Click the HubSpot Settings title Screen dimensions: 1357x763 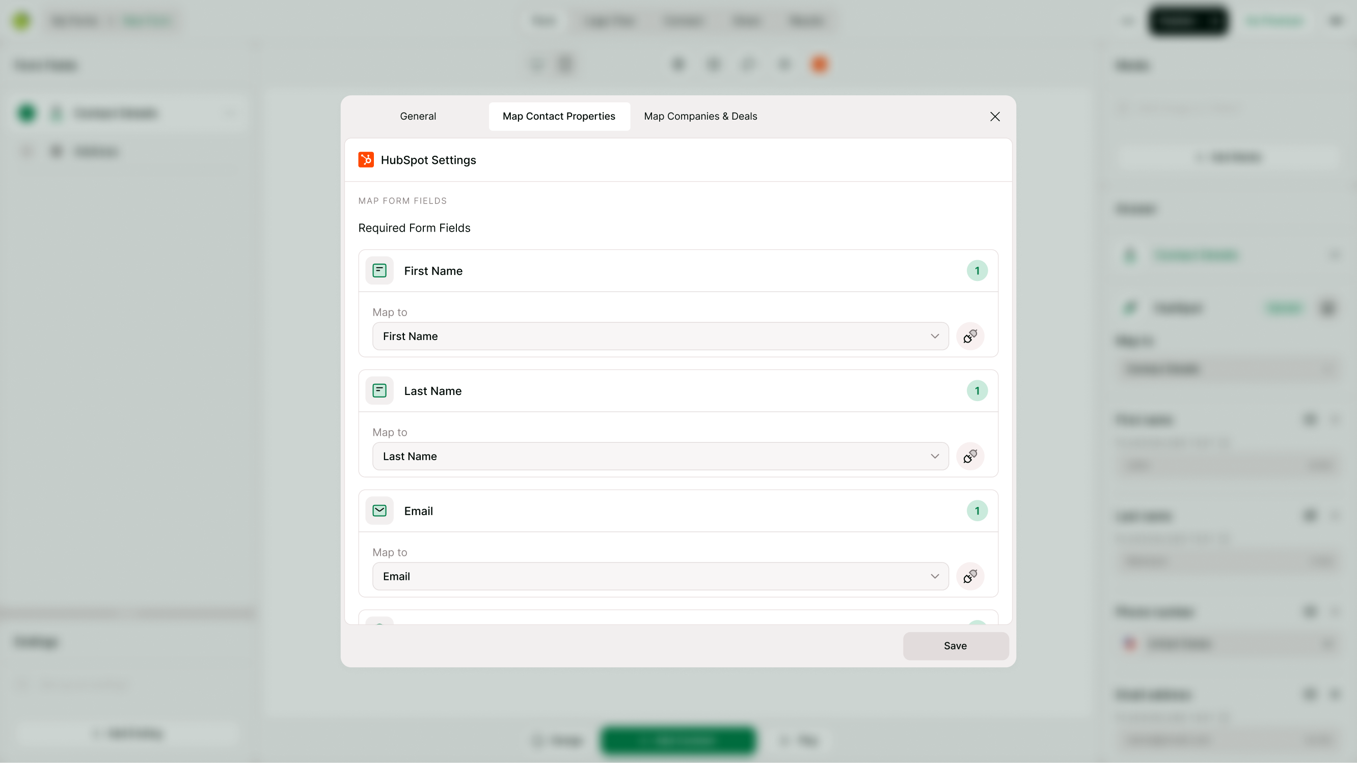(x=428, y=159)
